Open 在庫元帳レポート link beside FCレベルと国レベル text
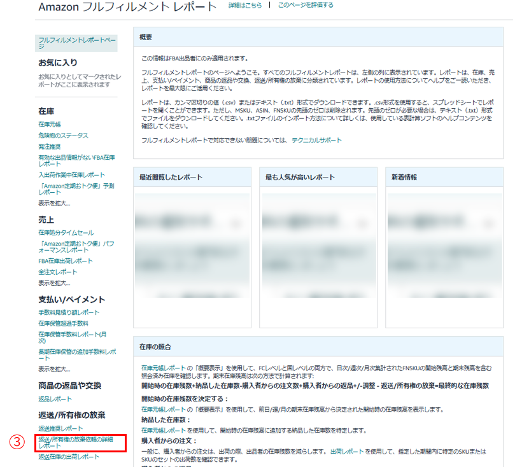Image resolution: width=515 pixels, height=467 pixels. [x=164, y=368]
